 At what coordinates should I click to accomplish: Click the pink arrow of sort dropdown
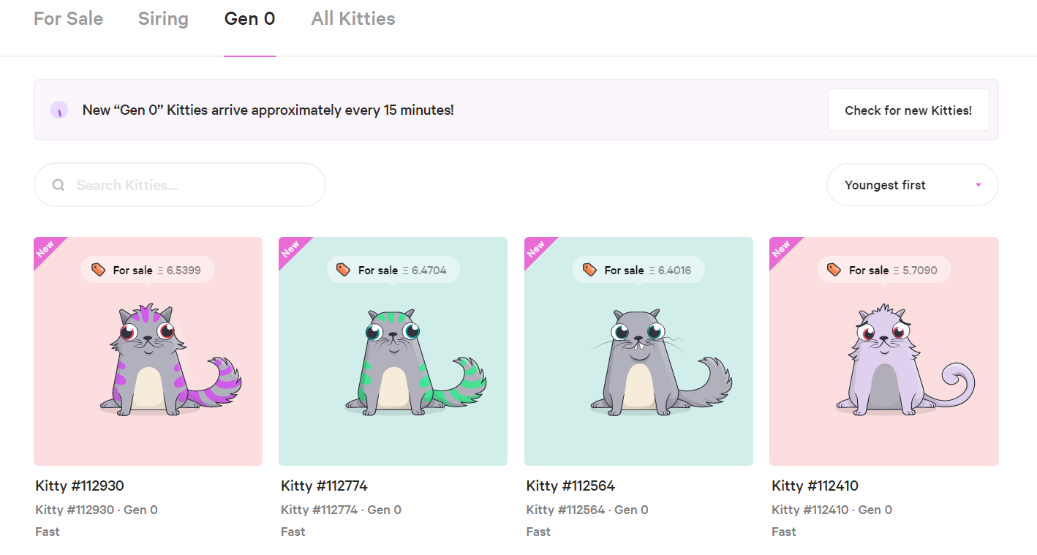tap(978, 185)
